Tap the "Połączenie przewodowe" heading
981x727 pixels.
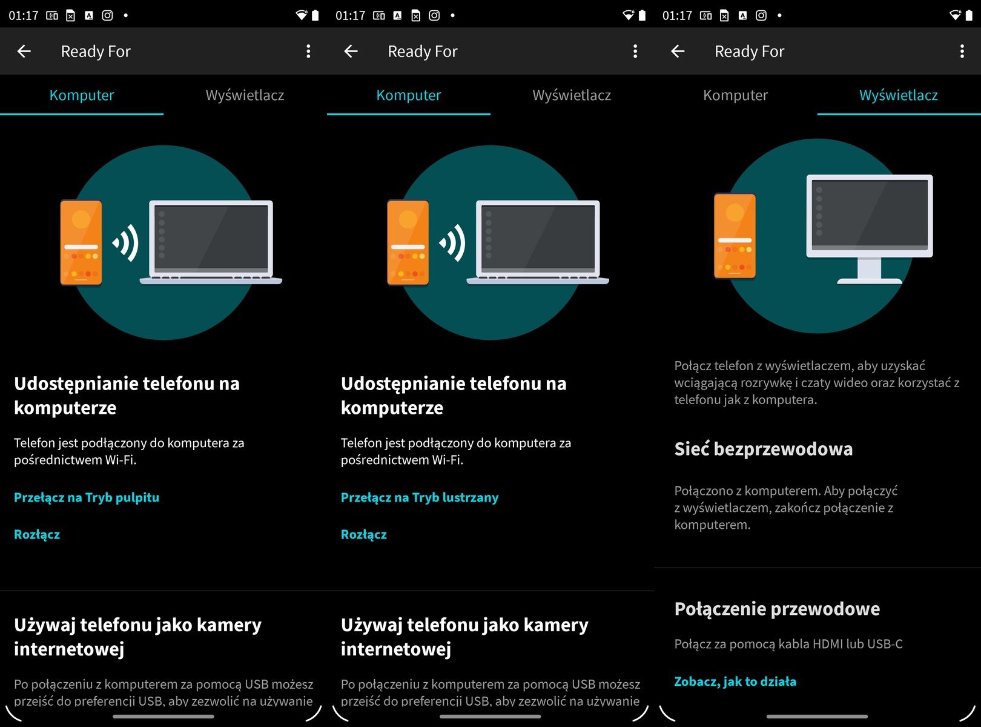coord(777,609)
